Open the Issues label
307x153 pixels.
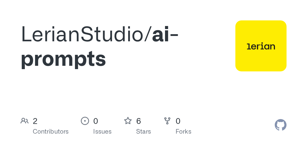pyautogui.click(x=102, y=132)
